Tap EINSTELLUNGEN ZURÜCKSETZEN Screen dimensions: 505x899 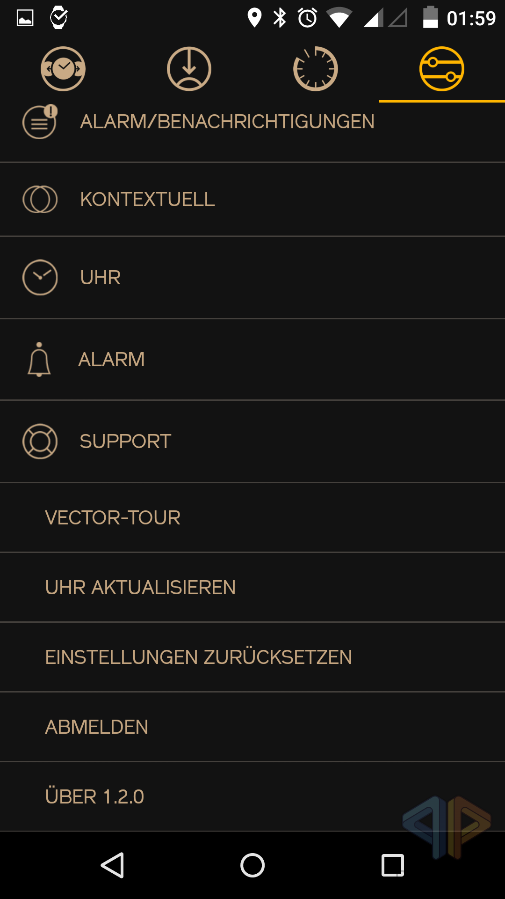[198, 657]
